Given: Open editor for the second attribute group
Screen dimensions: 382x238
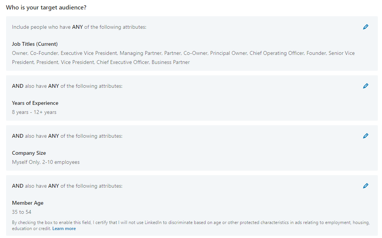Looking at the screenshot, I should 366,86.
